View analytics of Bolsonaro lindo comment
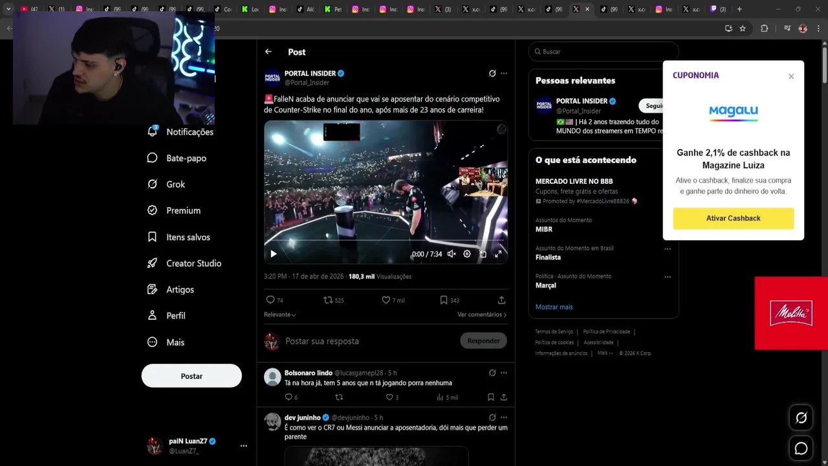Image resolution: width=828 pixels, height=466 pixels. click(x=447, y=397)
